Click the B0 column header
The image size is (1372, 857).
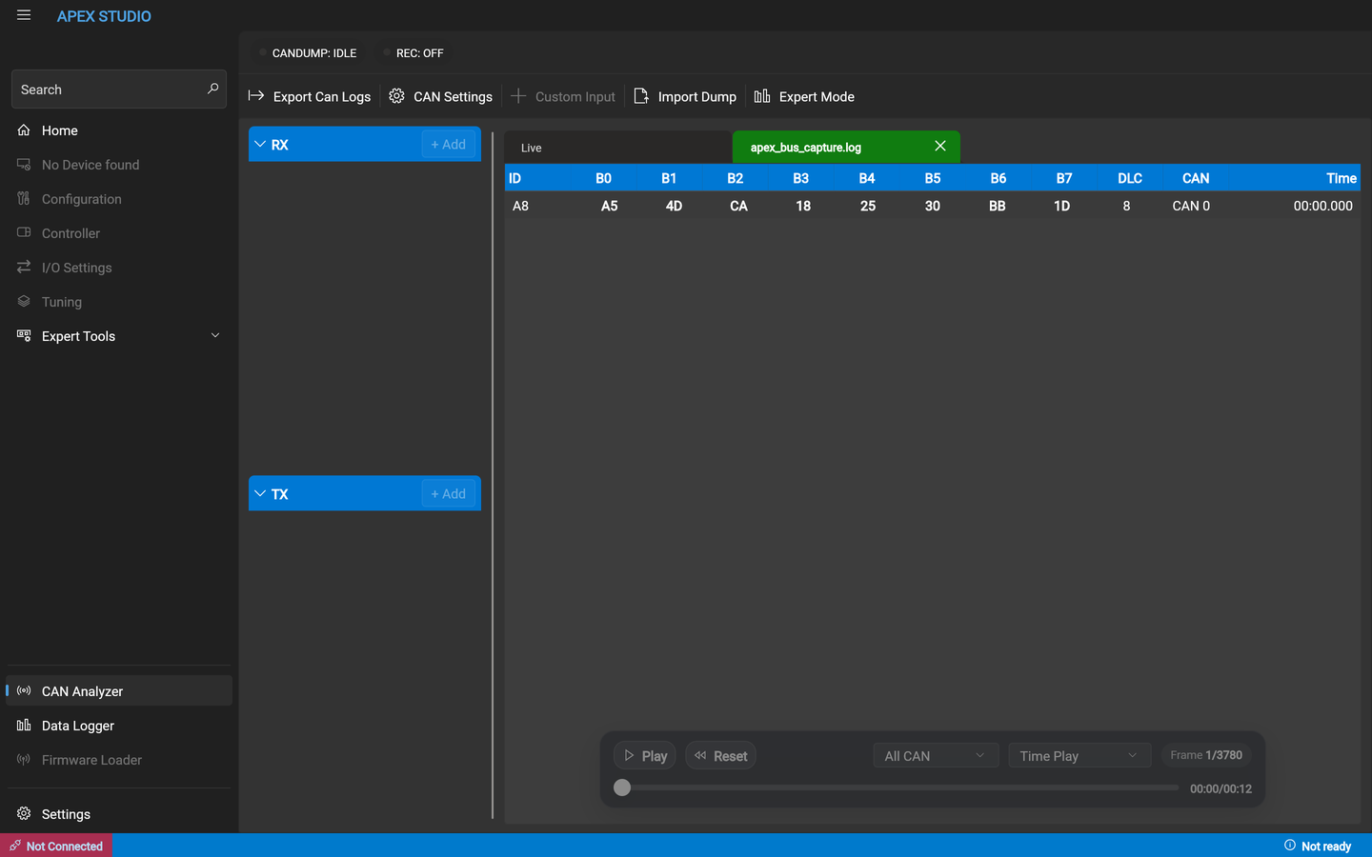604,178
